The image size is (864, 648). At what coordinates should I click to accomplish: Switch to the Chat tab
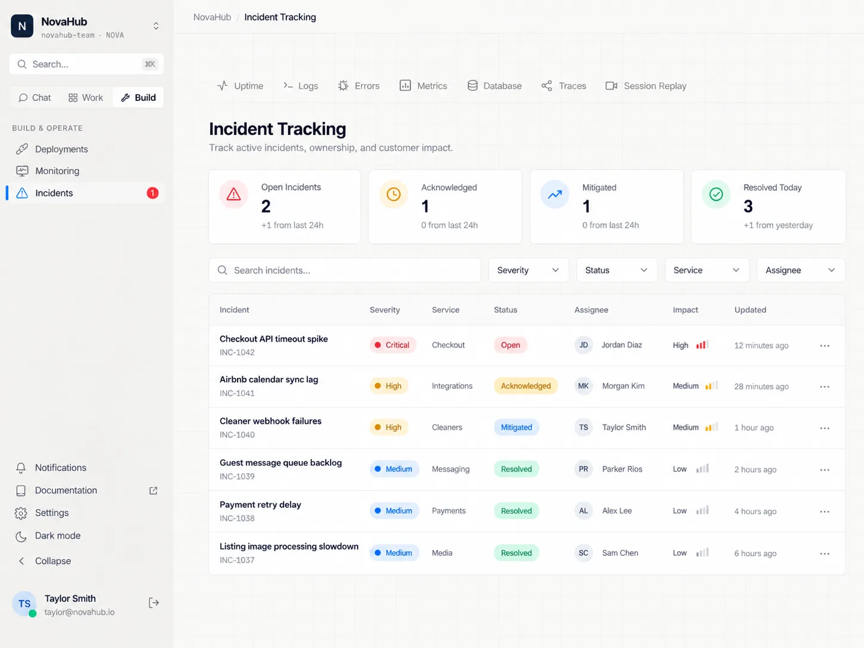click(35, 97)
